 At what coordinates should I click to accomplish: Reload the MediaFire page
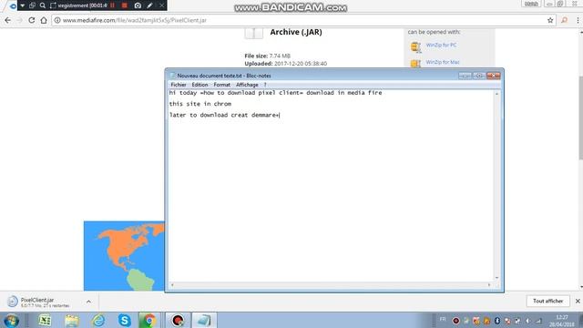32,20
